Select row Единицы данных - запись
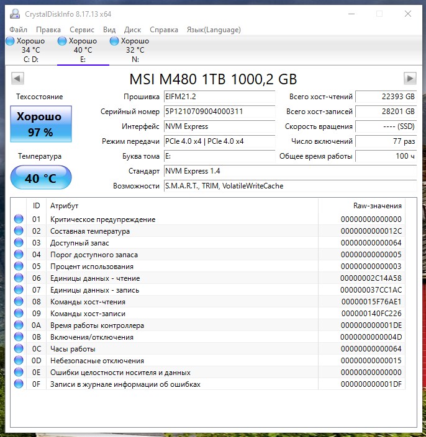Image resolution: width=426 pixels, height=437 pixels. [x=207, y=289]
